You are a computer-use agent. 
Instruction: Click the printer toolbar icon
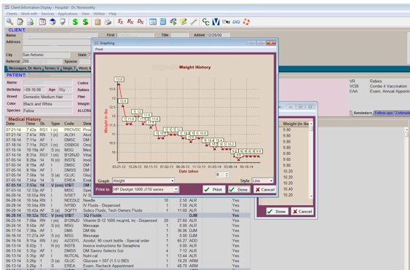tap(108, 22)
